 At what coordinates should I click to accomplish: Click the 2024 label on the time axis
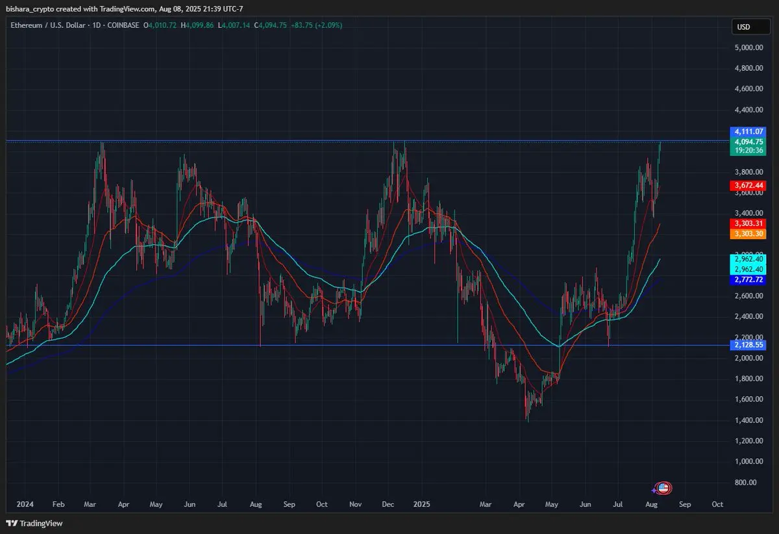click(25, 504)
